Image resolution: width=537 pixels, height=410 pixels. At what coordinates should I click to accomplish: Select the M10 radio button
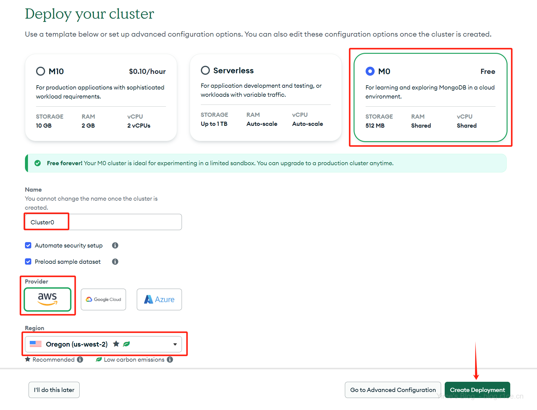(41, 71)
